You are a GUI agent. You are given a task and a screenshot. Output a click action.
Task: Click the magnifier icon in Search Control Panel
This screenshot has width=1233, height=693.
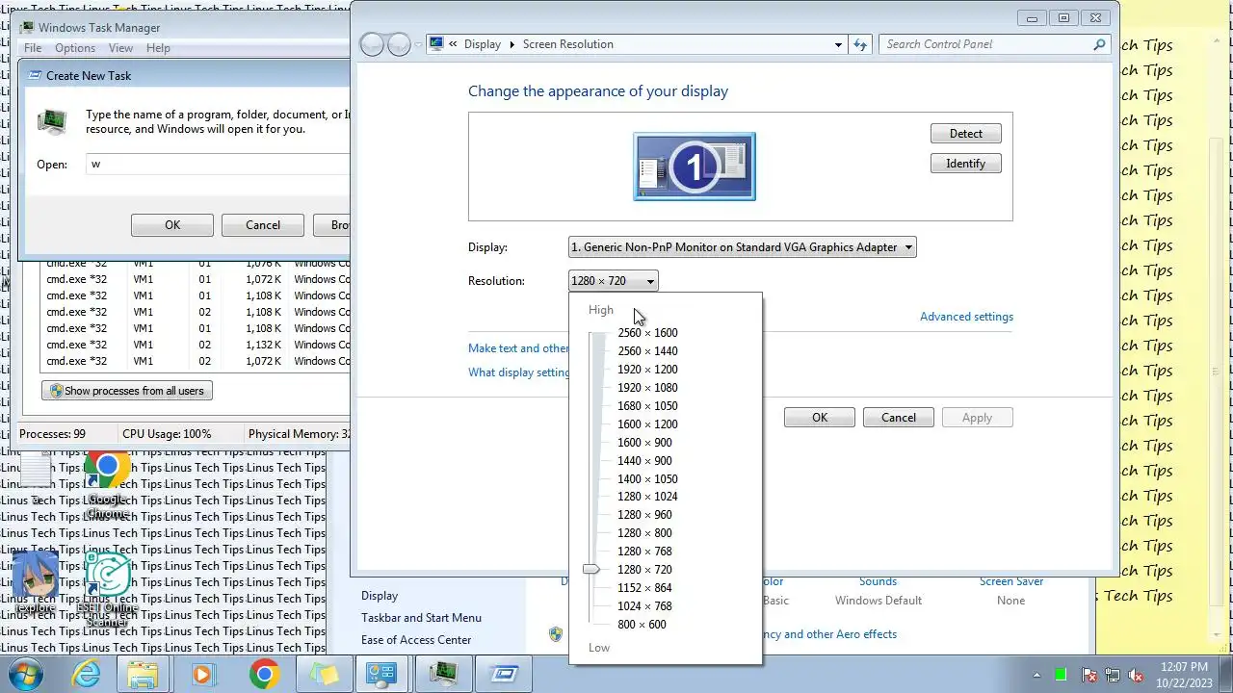[x=1099, y=44]
